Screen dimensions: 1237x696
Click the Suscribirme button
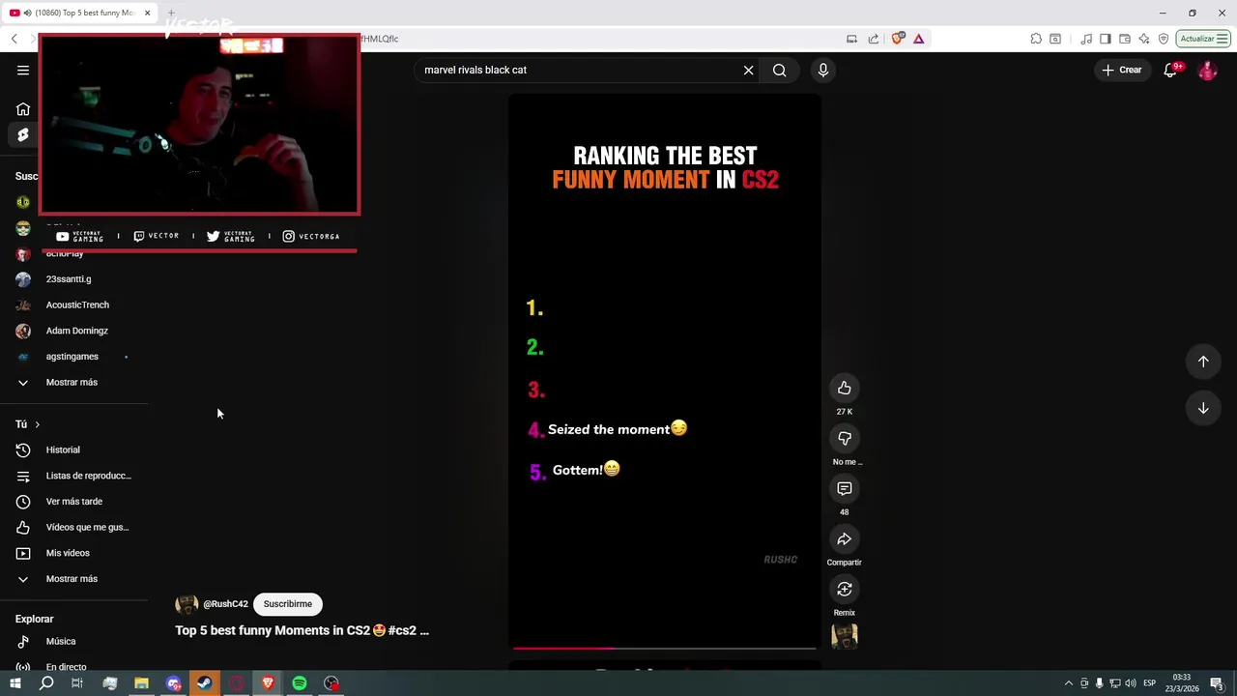coord(287,604)
